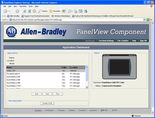Open browsing History icon

click(64, 11)
